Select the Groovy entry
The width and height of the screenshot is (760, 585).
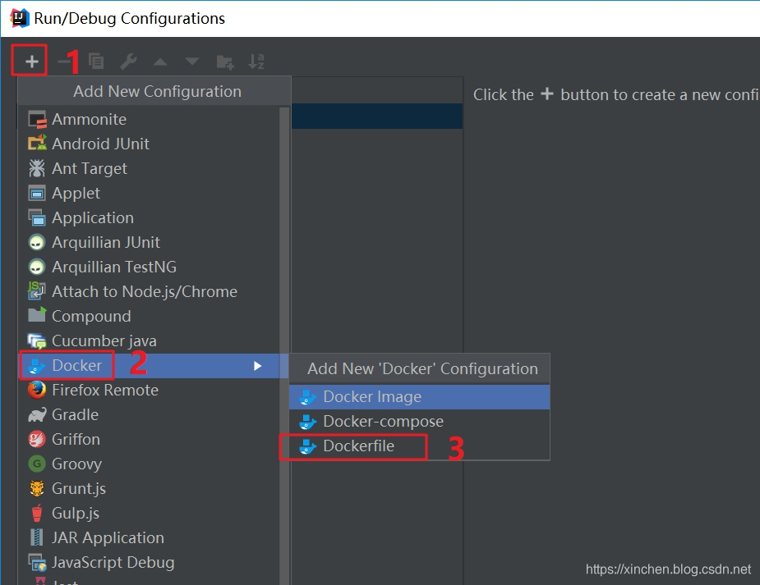pos(149,464)
